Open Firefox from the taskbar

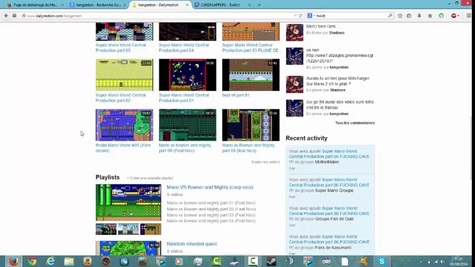(14, 261)
